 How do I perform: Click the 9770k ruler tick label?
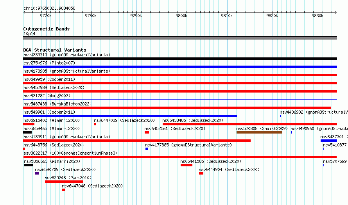pos(46,16)
